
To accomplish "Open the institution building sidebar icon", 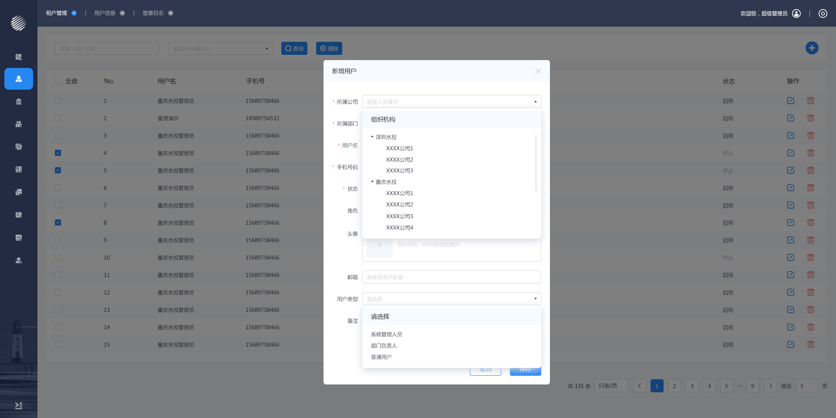I will coord(19,101).
